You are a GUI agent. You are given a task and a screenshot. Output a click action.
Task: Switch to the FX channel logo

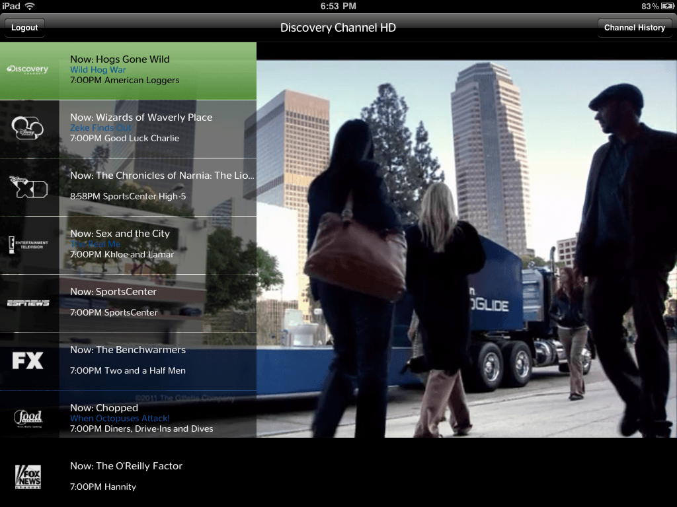[28, 360]
